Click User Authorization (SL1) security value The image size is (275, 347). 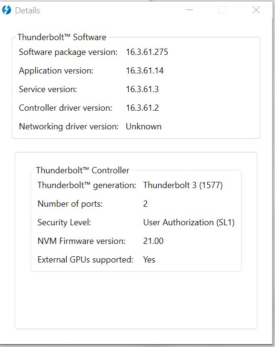coord(189,222)
